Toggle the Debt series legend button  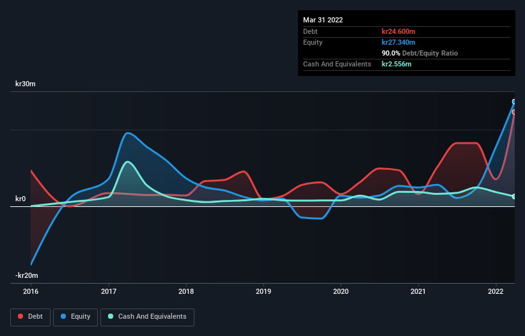30,317
